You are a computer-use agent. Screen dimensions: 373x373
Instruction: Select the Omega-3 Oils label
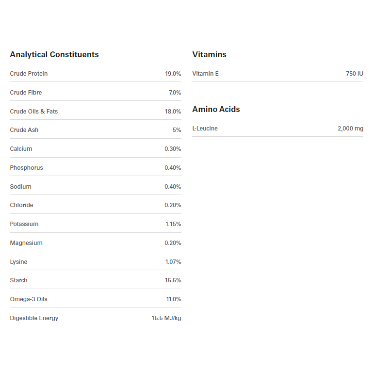tap(29, 299)
